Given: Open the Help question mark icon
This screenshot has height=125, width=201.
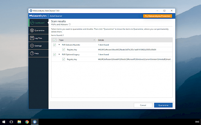Looking at the screenshot, I should 32,53.
